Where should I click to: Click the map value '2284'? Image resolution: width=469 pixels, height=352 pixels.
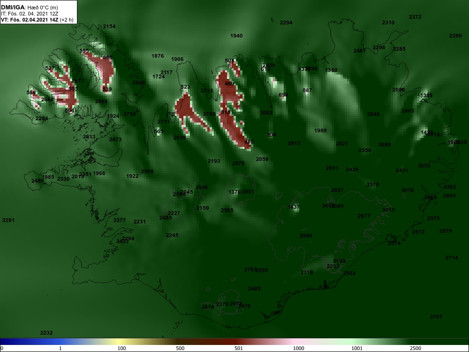click(x=42, y=118)
